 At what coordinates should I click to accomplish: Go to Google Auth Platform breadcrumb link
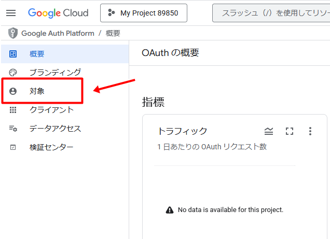(x=58, y=33)
